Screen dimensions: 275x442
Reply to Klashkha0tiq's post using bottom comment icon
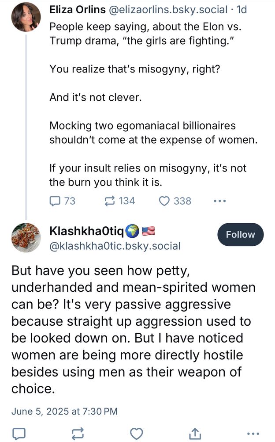[19, 433]
